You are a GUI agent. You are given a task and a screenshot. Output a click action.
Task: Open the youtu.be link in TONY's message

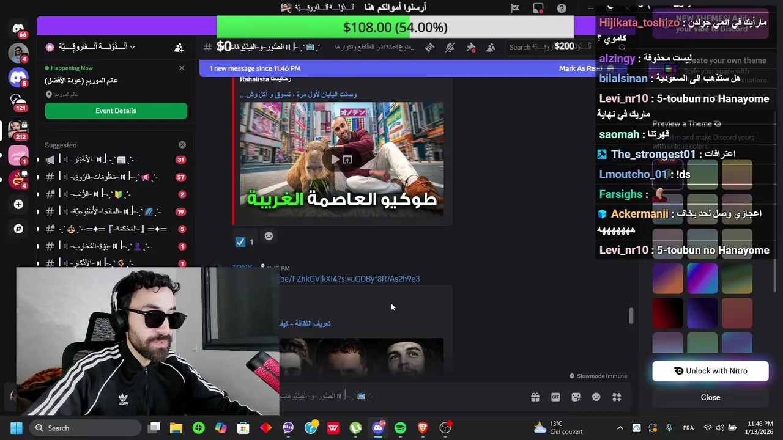click(x=350, y=279)
